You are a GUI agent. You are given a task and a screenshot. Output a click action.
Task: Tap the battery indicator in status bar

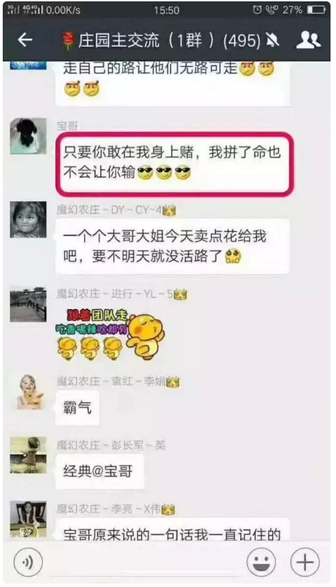(316, 10)
